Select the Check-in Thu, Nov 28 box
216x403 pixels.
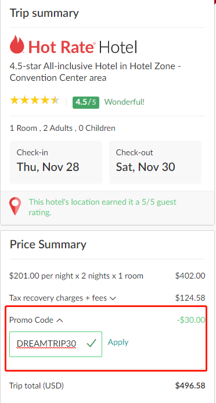pyautogui.click(x=56, y=162)
